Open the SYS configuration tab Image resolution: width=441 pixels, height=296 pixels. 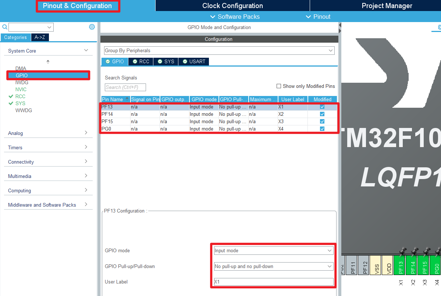coord(166,61)
